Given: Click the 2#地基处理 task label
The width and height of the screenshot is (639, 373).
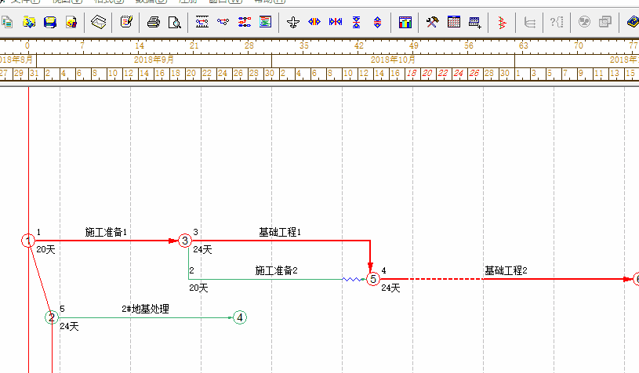Looking at the screenshot, I should (145, 309).
